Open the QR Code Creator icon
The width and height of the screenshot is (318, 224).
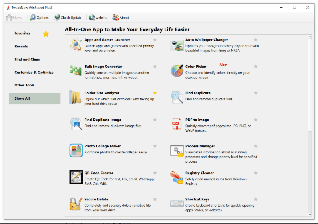coord(76,177)
